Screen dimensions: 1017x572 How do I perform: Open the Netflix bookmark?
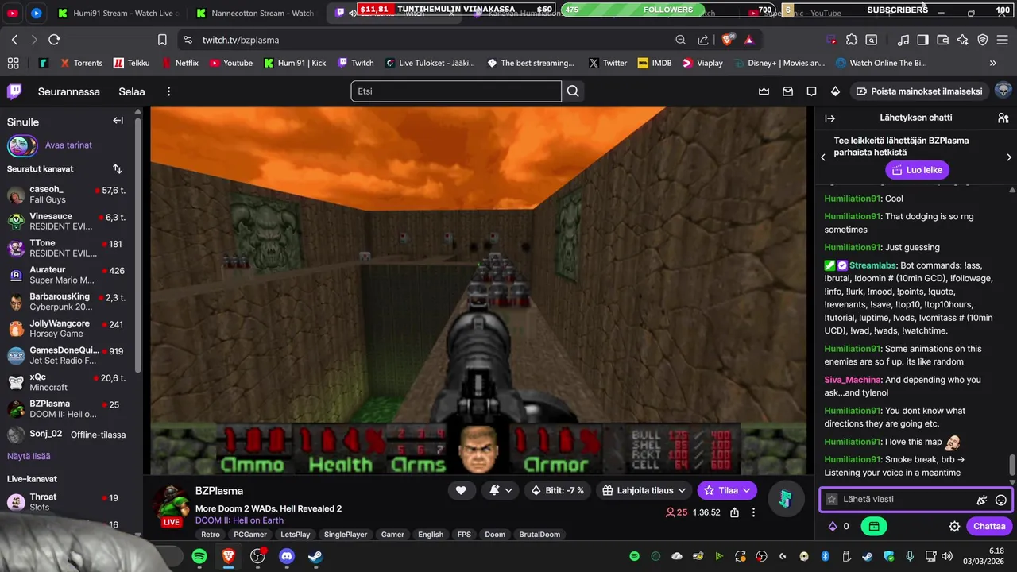[x=180, y=63]
